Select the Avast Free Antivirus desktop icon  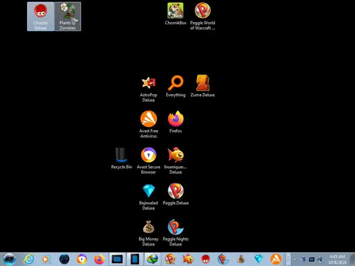tap(148, 124)
